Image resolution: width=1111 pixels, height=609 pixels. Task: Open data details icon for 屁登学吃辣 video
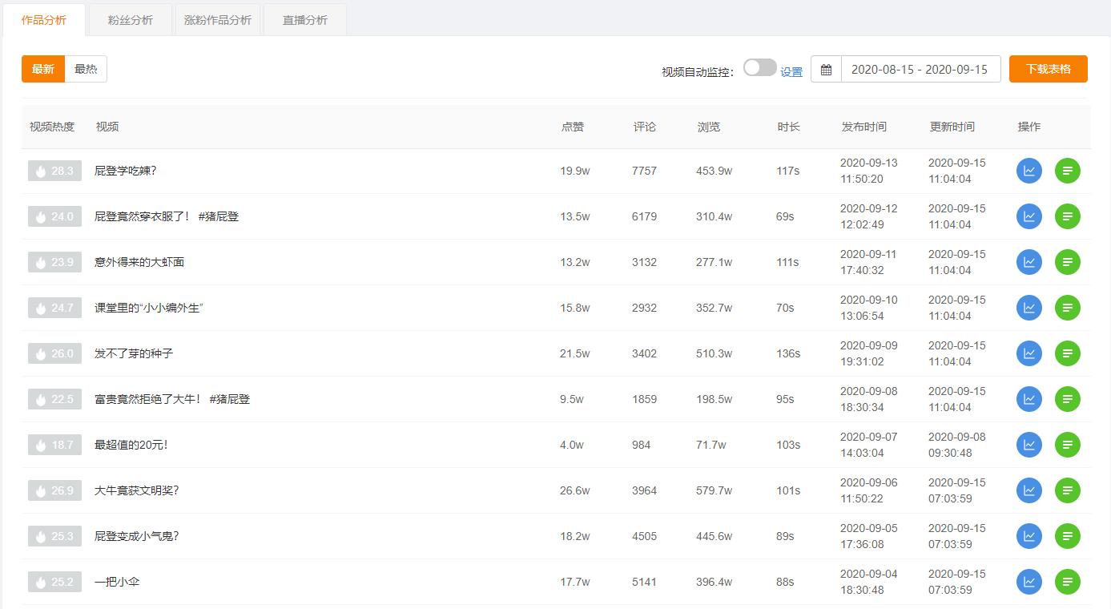(x=1067, y=171)
